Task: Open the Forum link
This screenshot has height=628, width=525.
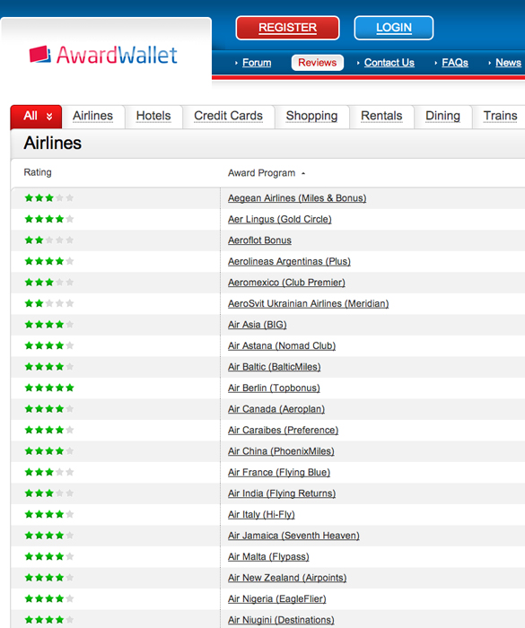Action: tap(257, 63)
